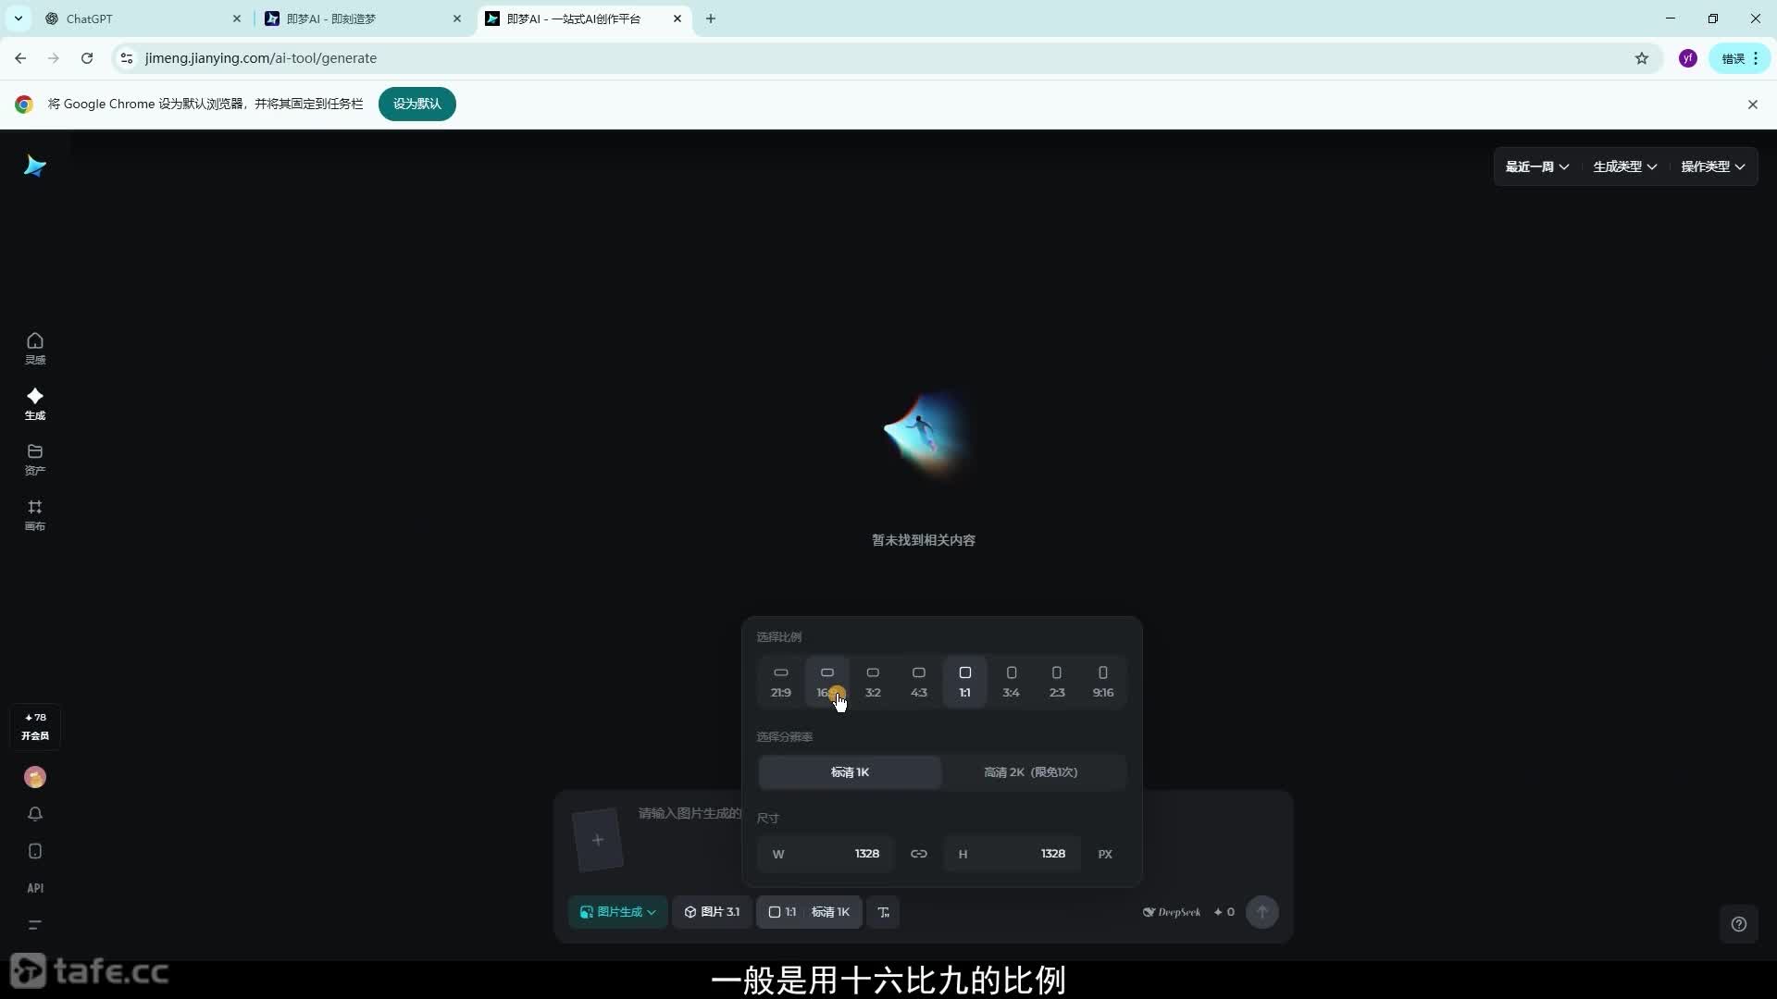Add a reference image with plus box
This screenshot has height=999, width=1777.
598,840
